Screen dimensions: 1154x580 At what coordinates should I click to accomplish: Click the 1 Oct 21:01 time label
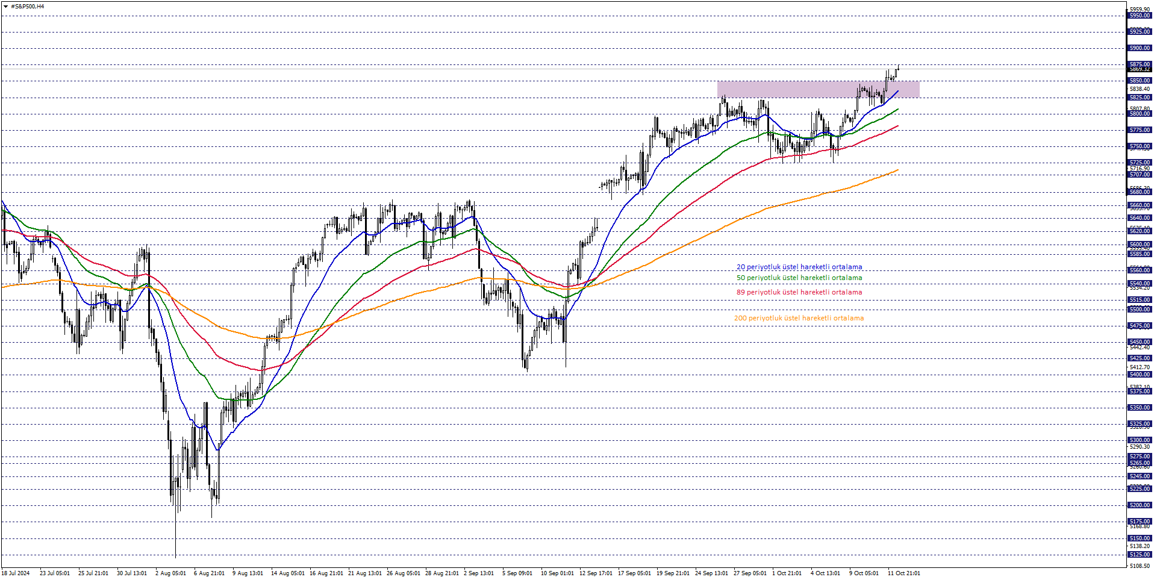point(787,573)
